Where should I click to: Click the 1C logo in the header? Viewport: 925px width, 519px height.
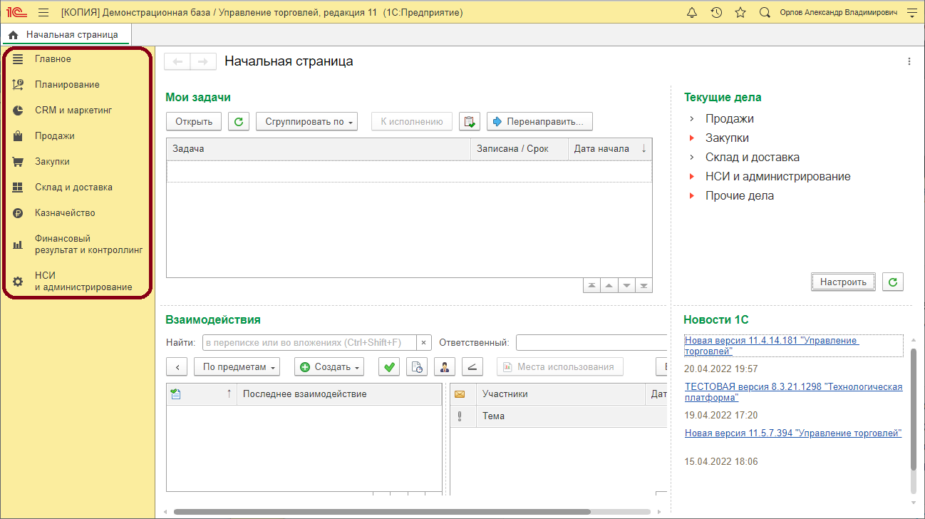coord(17,11)
